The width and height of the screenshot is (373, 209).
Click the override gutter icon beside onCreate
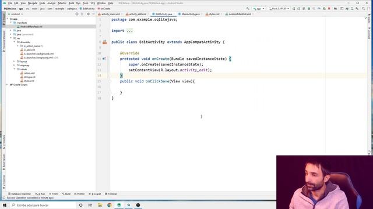pyautogui.click(x=104, y=59)
